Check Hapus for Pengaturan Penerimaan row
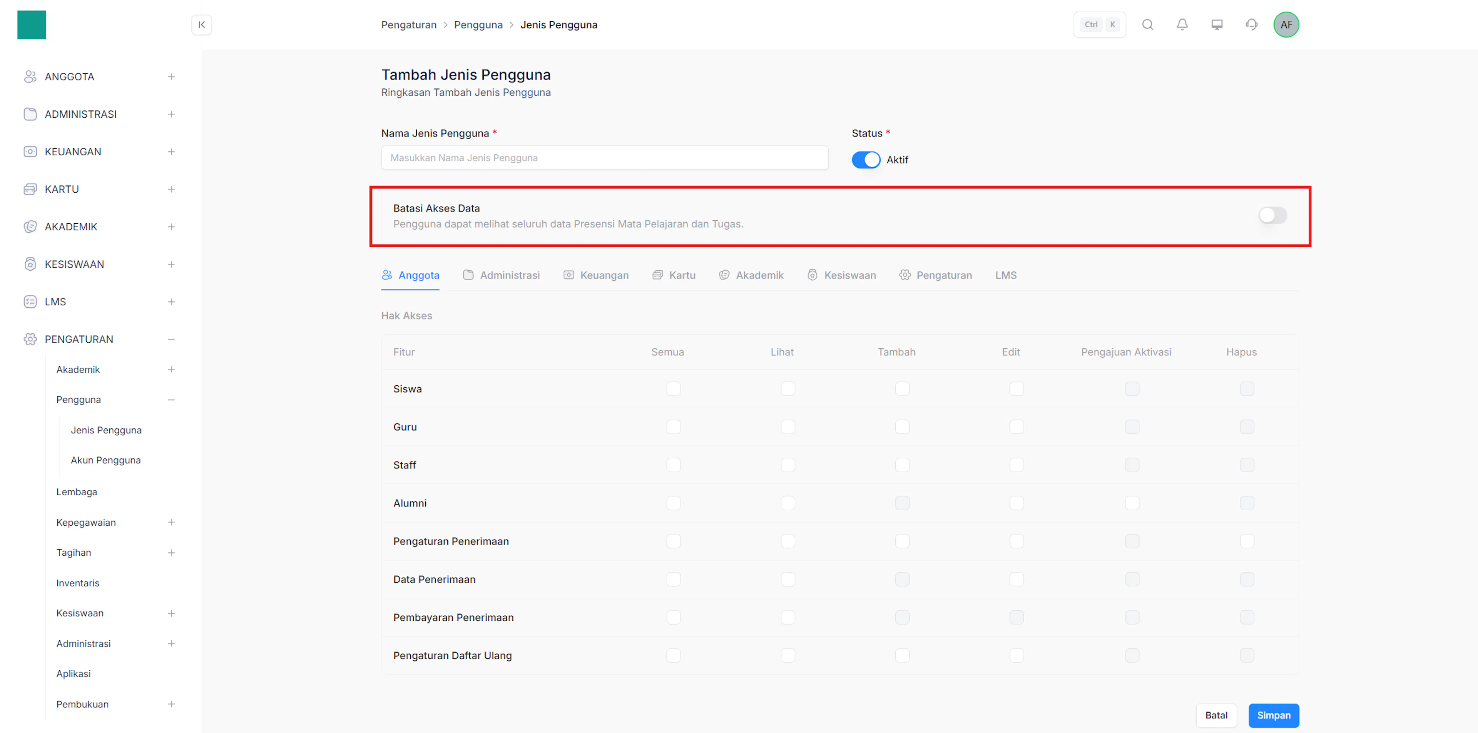Image resolution: width=1478 pixels, height=733 pixels. 1247,541
